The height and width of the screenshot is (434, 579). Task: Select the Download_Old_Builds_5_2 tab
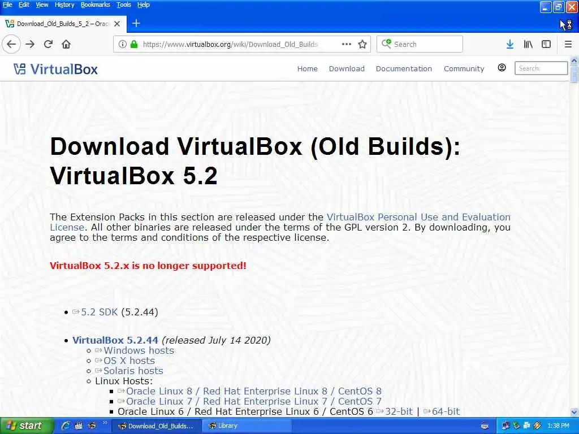[63, 24]
